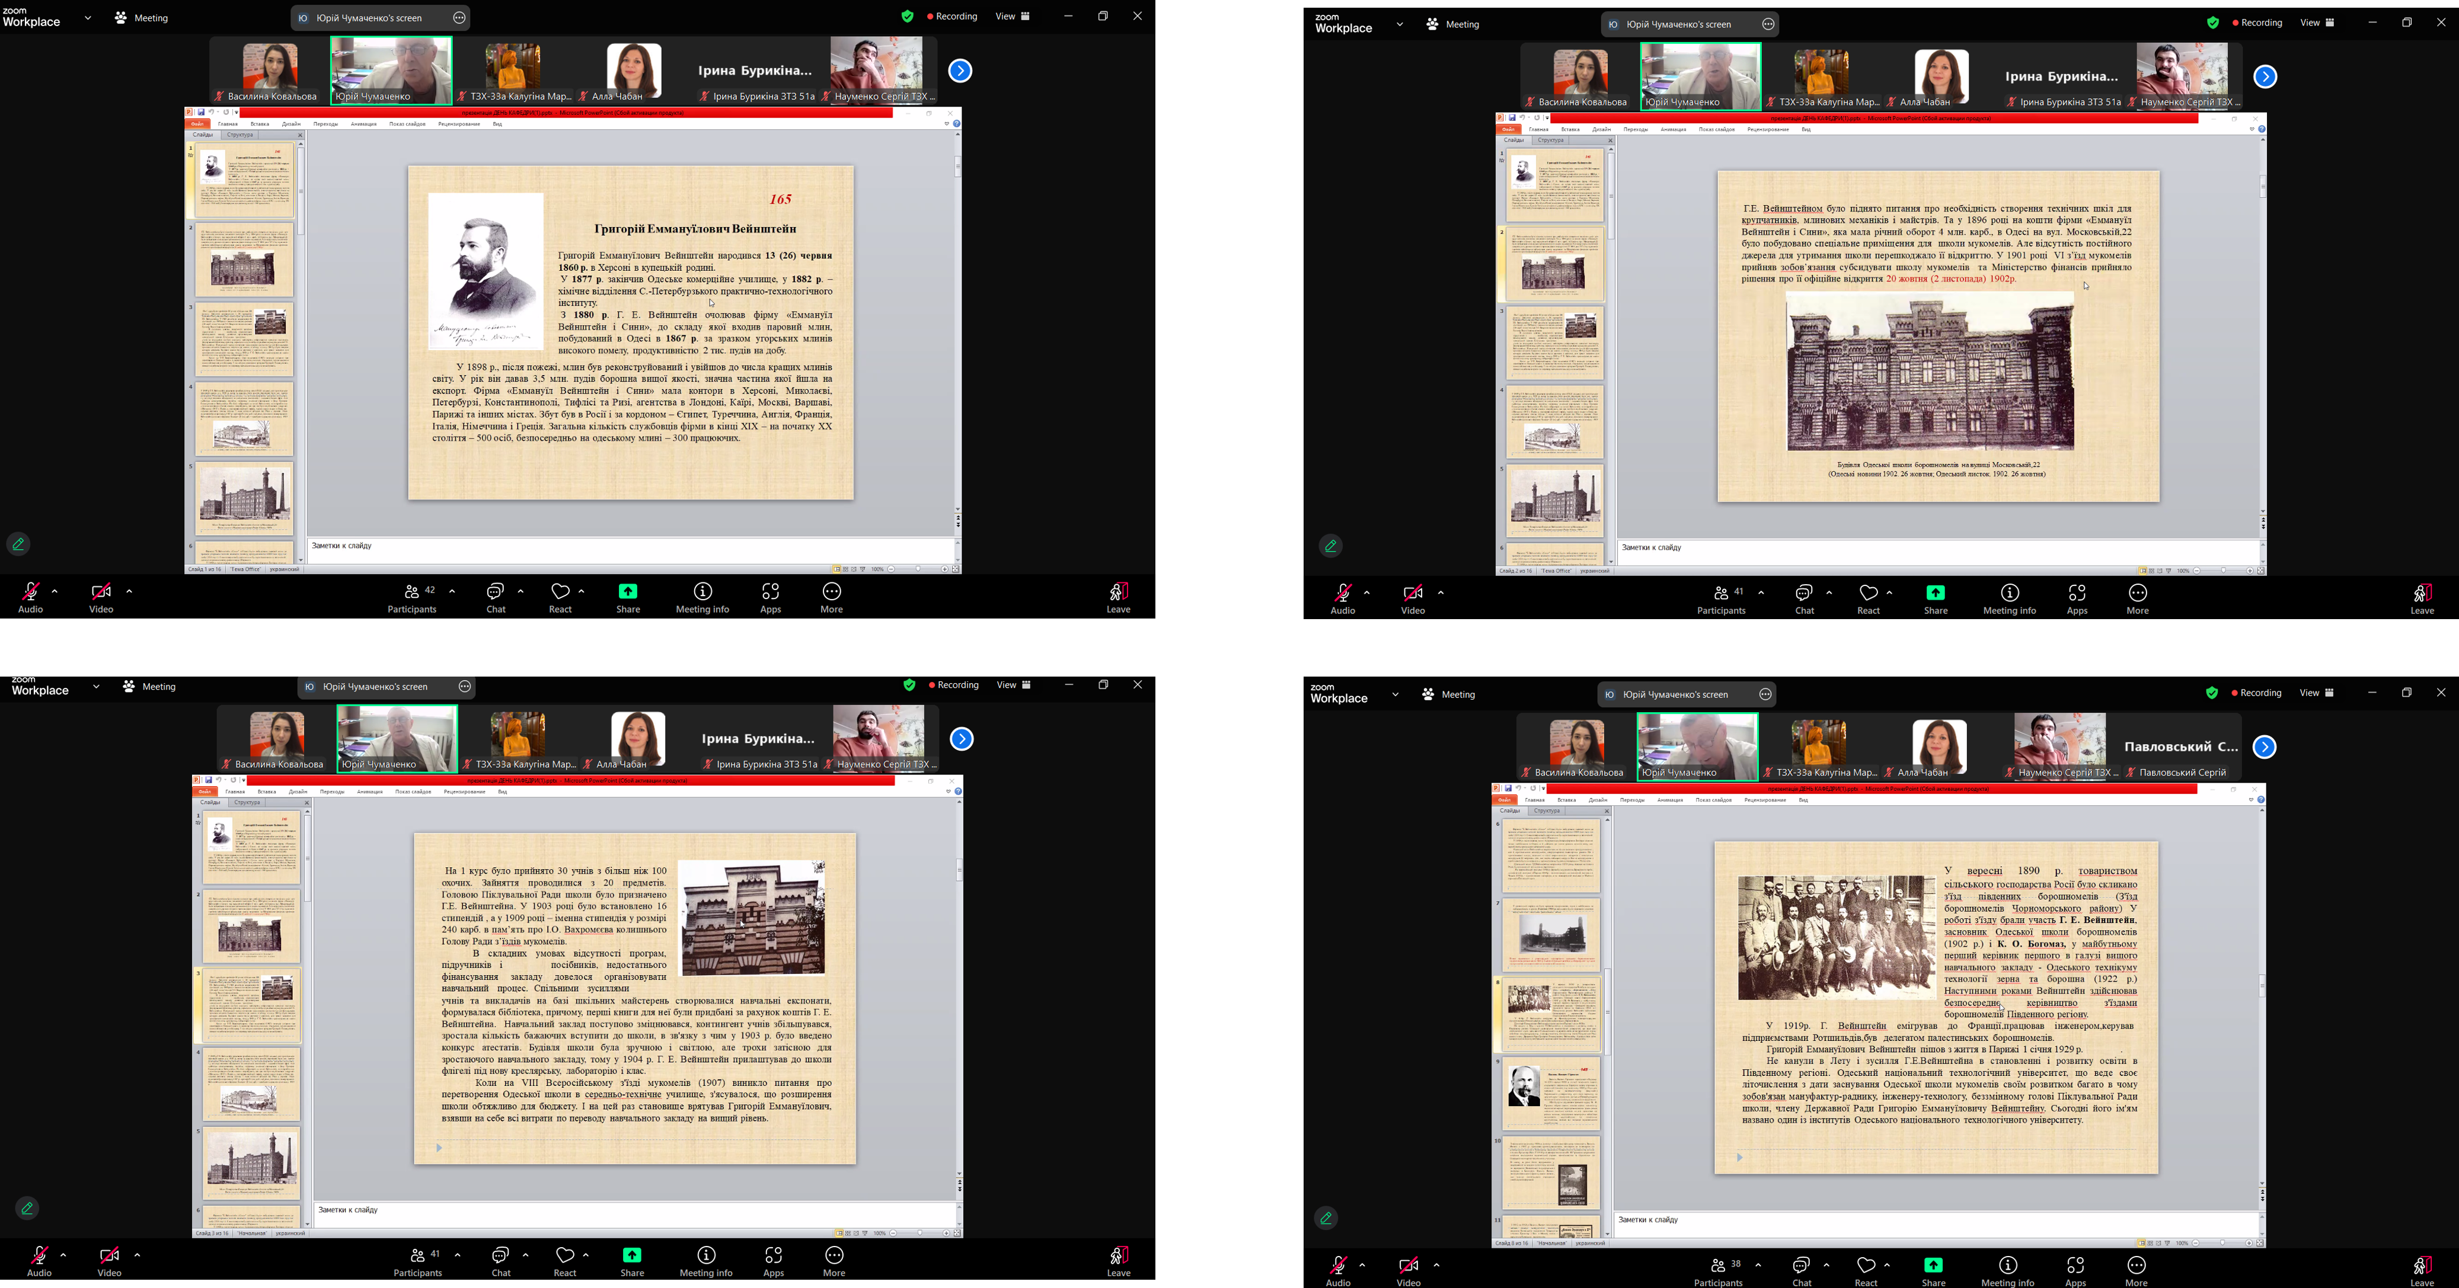The width and height of the screenshot is (2459, 1288).
Task: Select slide thumbnail 9 with portrait photo
Action: point(1551,1092)
